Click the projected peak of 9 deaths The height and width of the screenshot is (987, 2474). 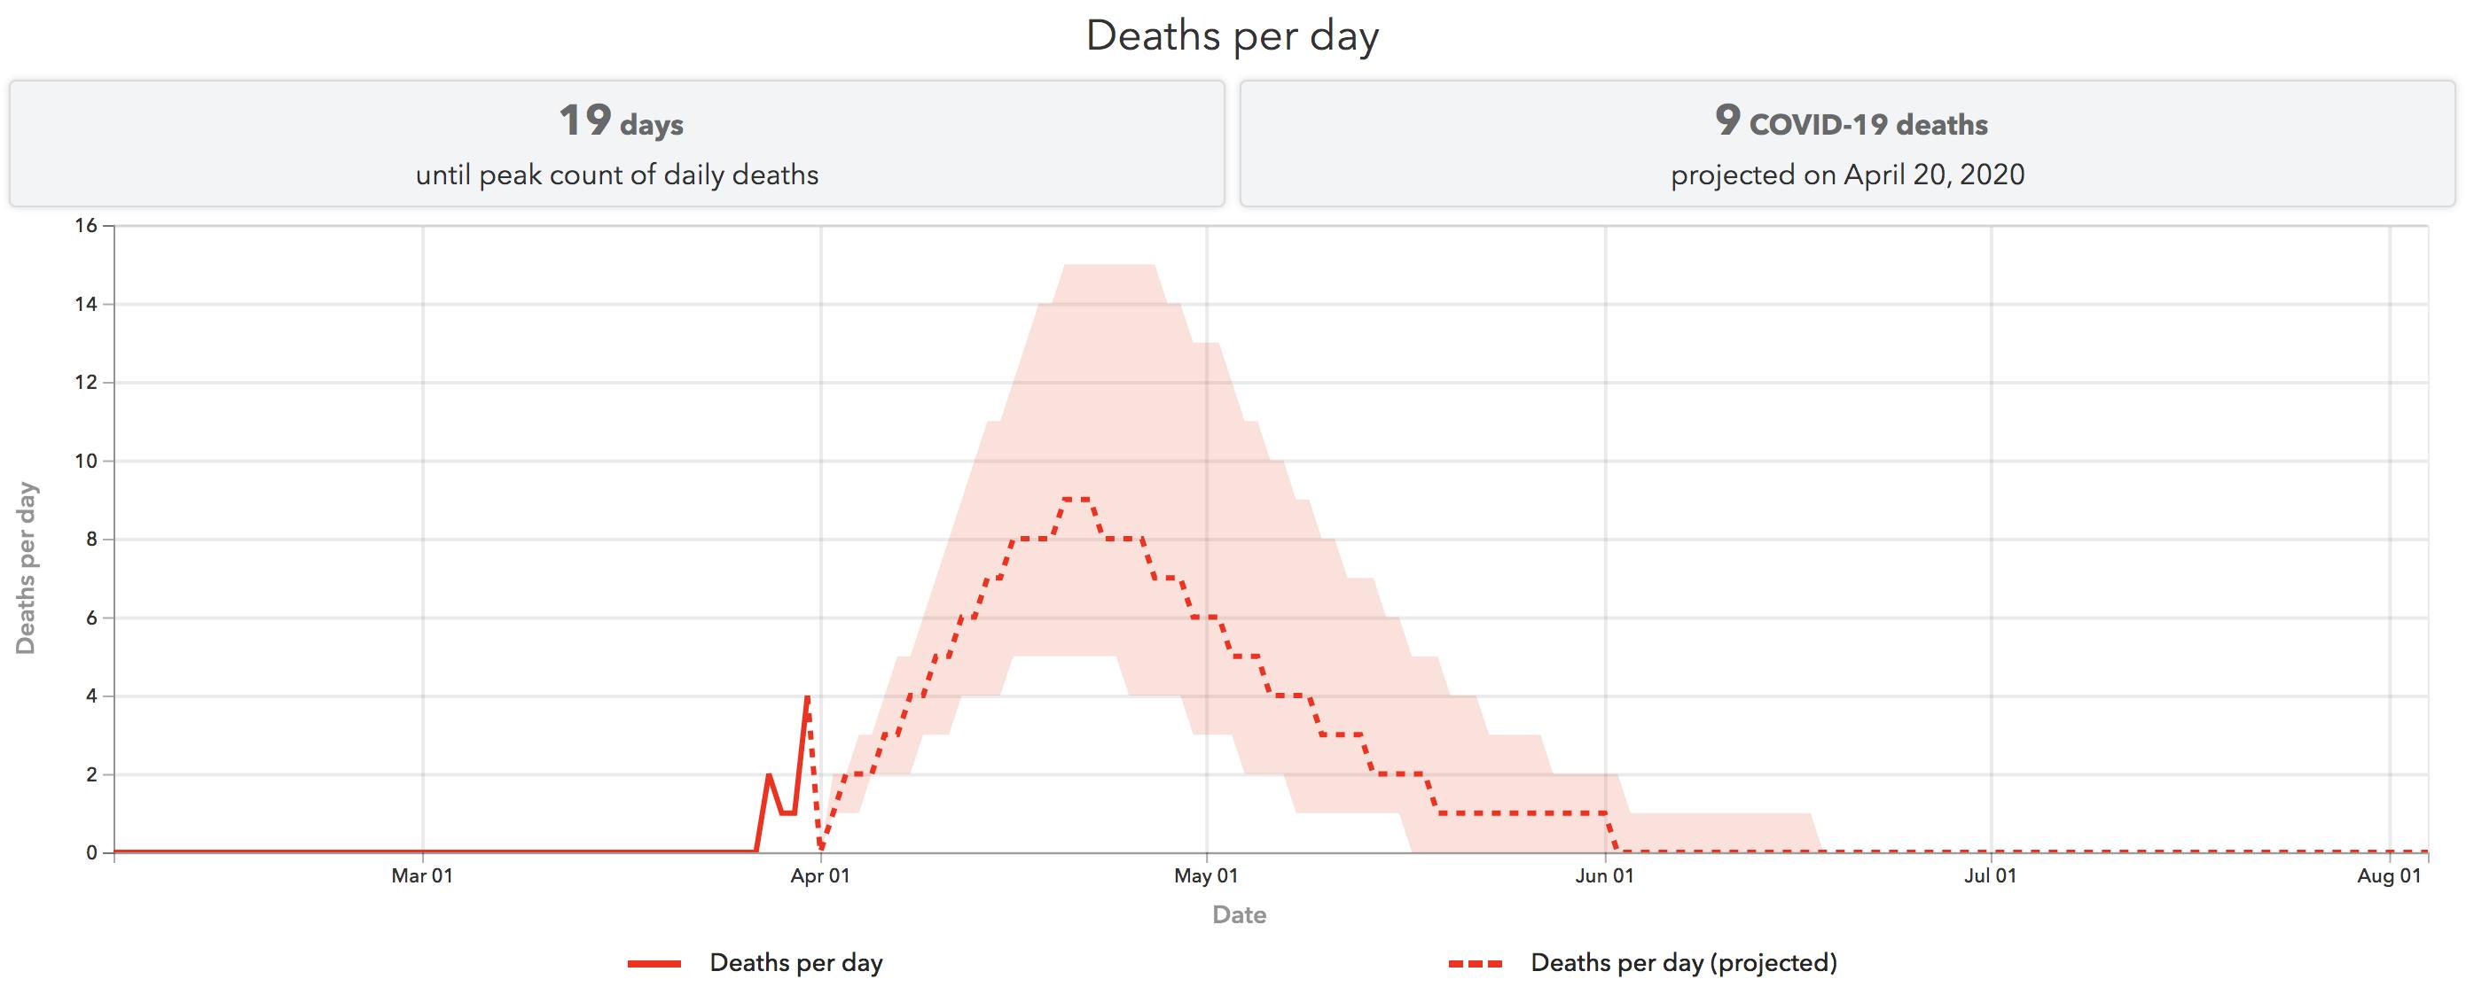(1077, 500)
